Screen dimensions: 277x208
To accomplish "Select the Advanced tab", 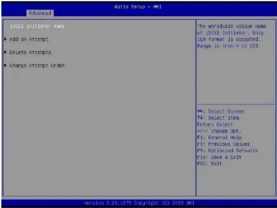I will (40, 13).
